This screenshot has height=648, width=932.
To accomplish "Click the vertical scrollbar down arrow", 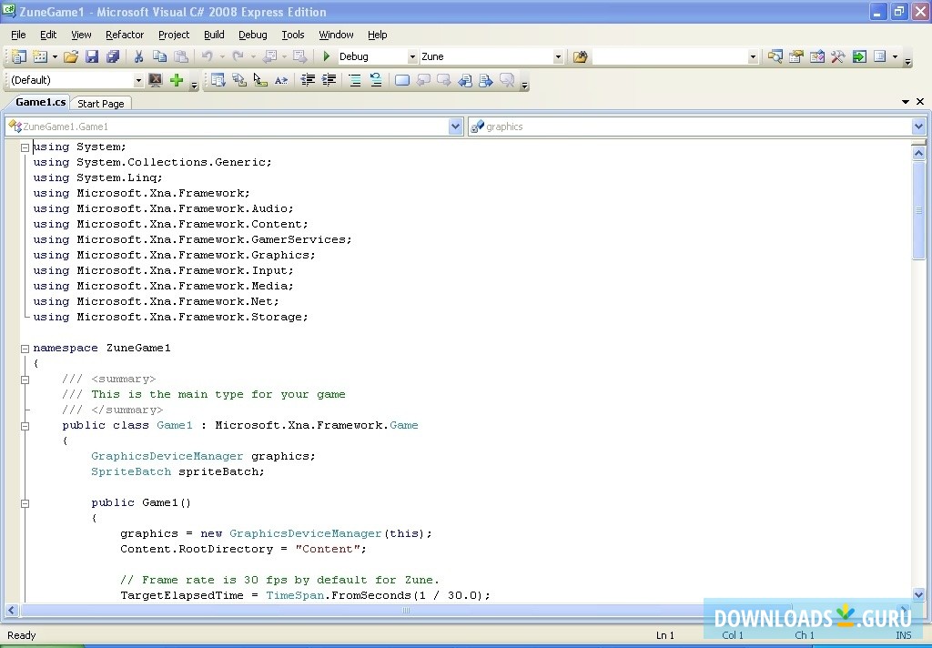I will click(x=918, y=595).
